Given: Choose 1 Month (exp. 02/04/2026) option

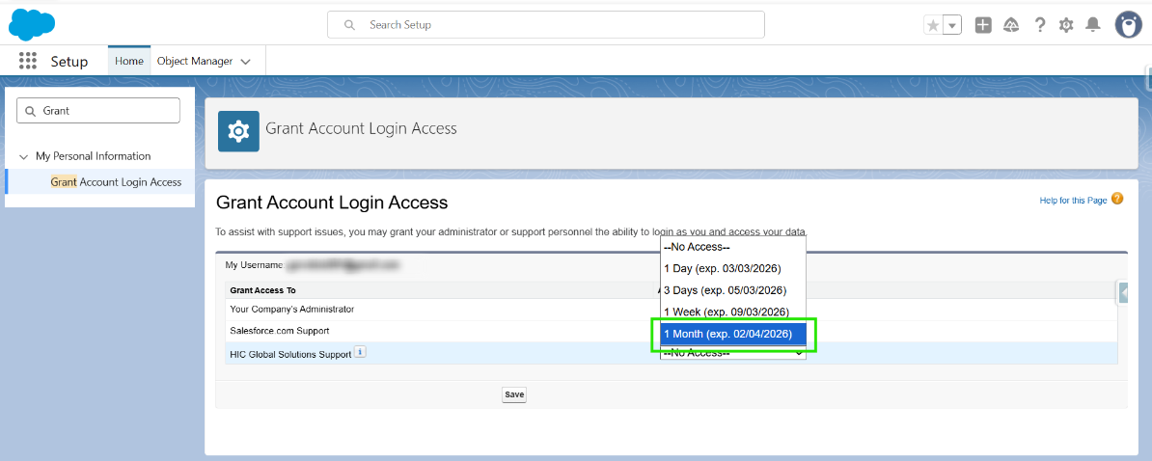Looking at the screenshot, I should [x=733, y=334].
